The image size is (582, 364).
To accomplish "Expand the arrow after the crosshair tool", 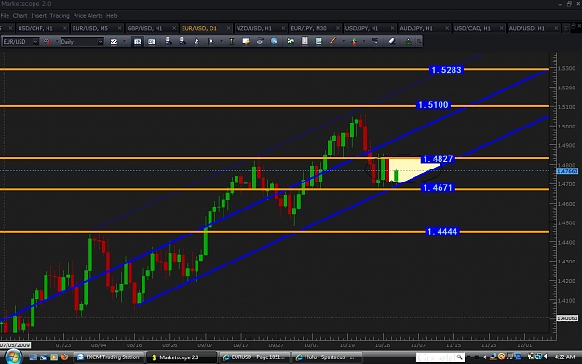I will click(221, 41).
